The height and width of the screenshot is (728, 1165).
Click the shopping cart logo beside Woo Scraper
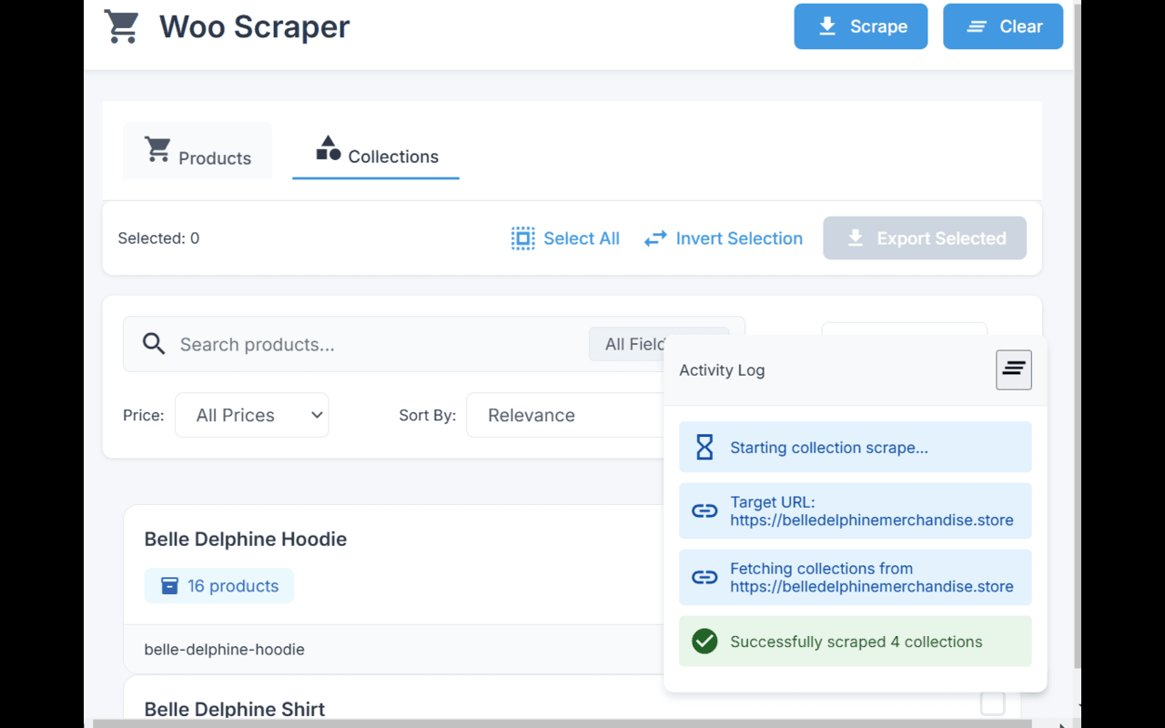122,26
